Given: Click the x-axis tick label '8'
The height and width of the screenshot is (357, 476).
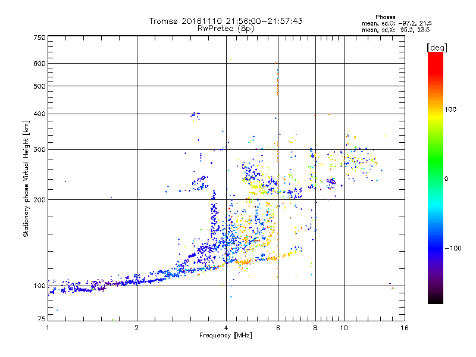Looking at the screenshot, I should tap(315, 328).
